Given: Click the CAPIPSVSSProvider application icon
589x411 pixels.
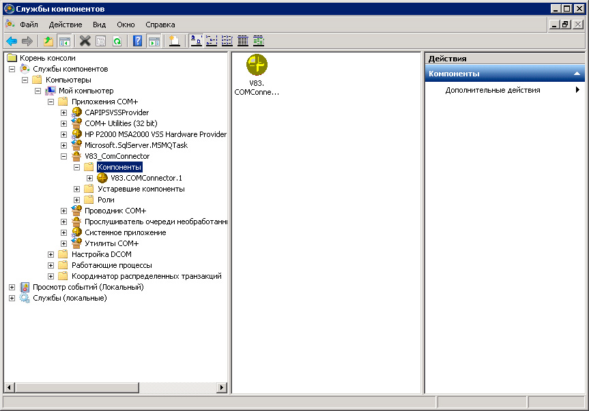Looking at the screenshot, I should pos(76,112).
